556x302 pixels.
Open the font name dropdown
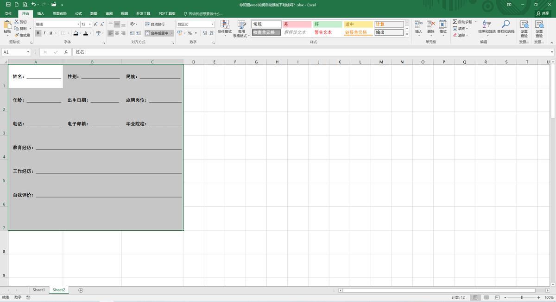tap(79, 23)
